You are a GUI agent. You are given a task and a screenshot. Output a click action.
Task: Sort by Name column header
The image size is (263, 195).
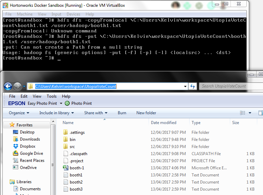[68, 123]
